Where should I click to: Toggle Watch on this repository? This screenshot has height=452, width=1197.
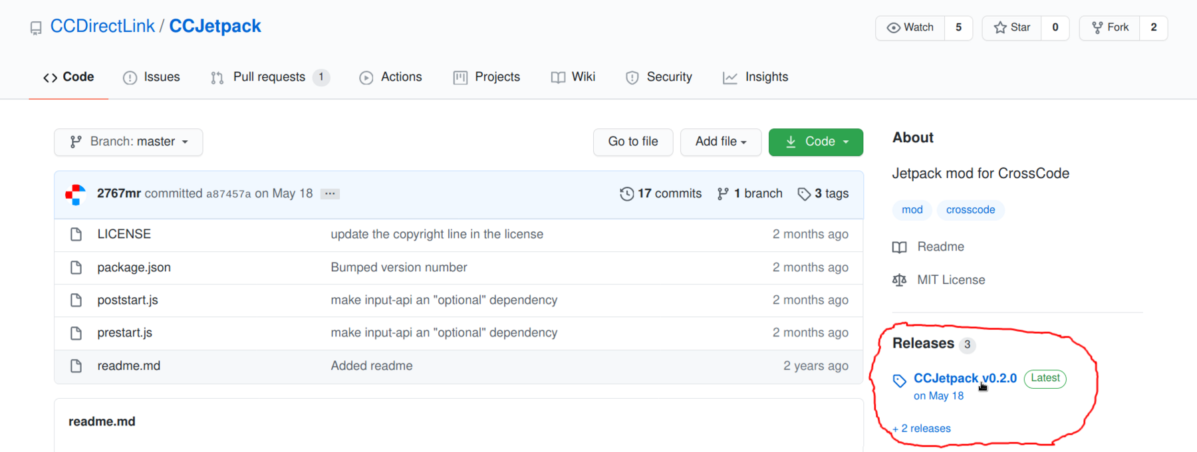tap(910, 28)
